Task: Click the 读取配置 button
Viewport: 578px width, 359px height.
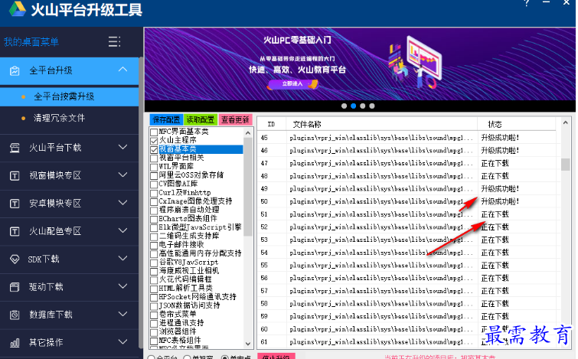Action: (200, 119)
